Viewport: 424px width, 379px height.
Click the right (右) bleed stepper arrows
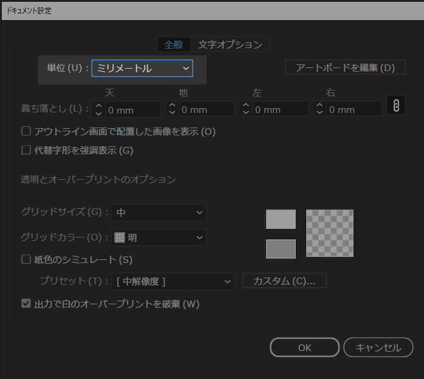click(x=320, y=109)
